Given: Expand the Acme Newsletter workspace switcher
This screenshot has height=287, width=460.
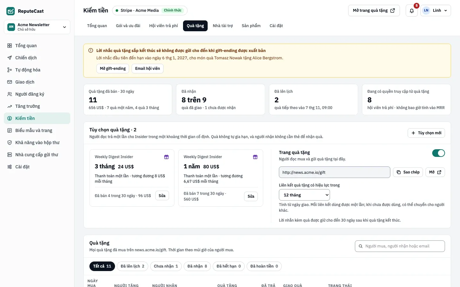Looking at the screenshot, I should tap(37, 27).
